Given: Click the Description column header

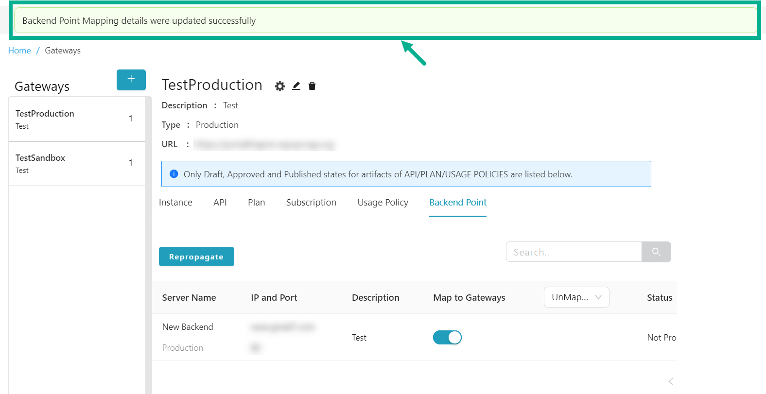Looking at the screenshot, I should tap(376, 298).
